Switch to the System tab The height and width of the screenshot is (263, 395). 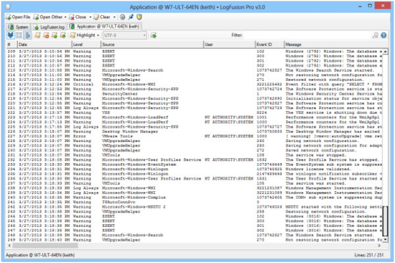[x=18, y=27]
